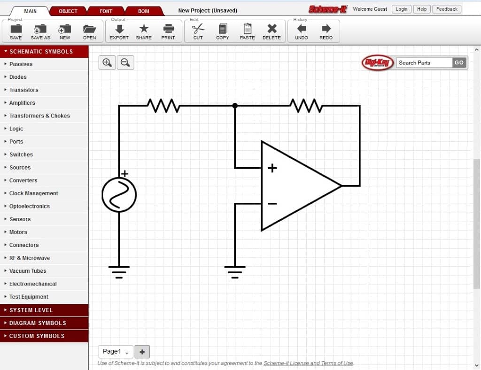Click the Copy edit icon
Screen dimensions: 481x370
pos(222,31)
